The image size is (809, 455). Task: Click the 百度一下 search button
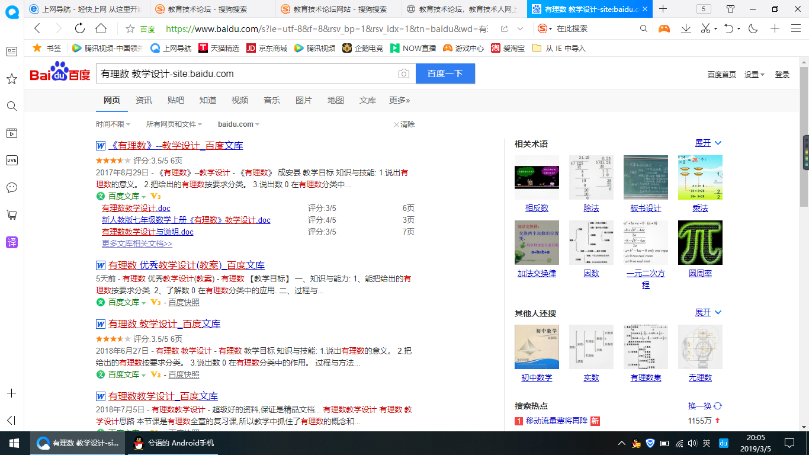pyautogui.click(x=445, y=73)
